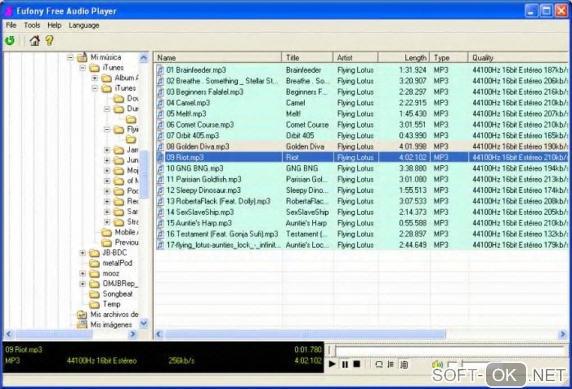Pause the current track
The width and height of the screenshot is (572, 389).
tap(345, 364)
